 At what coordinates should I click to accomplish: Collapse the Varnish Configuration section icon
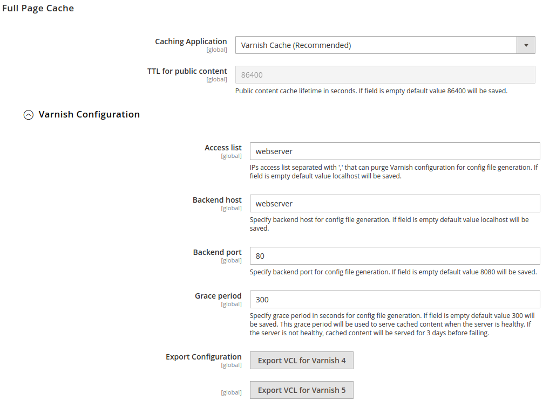29,115
